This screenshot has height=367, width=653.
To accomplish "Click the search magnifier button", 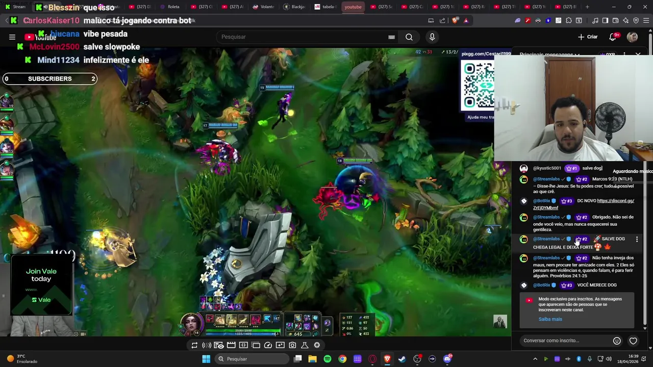I will (x=409, y=37).
